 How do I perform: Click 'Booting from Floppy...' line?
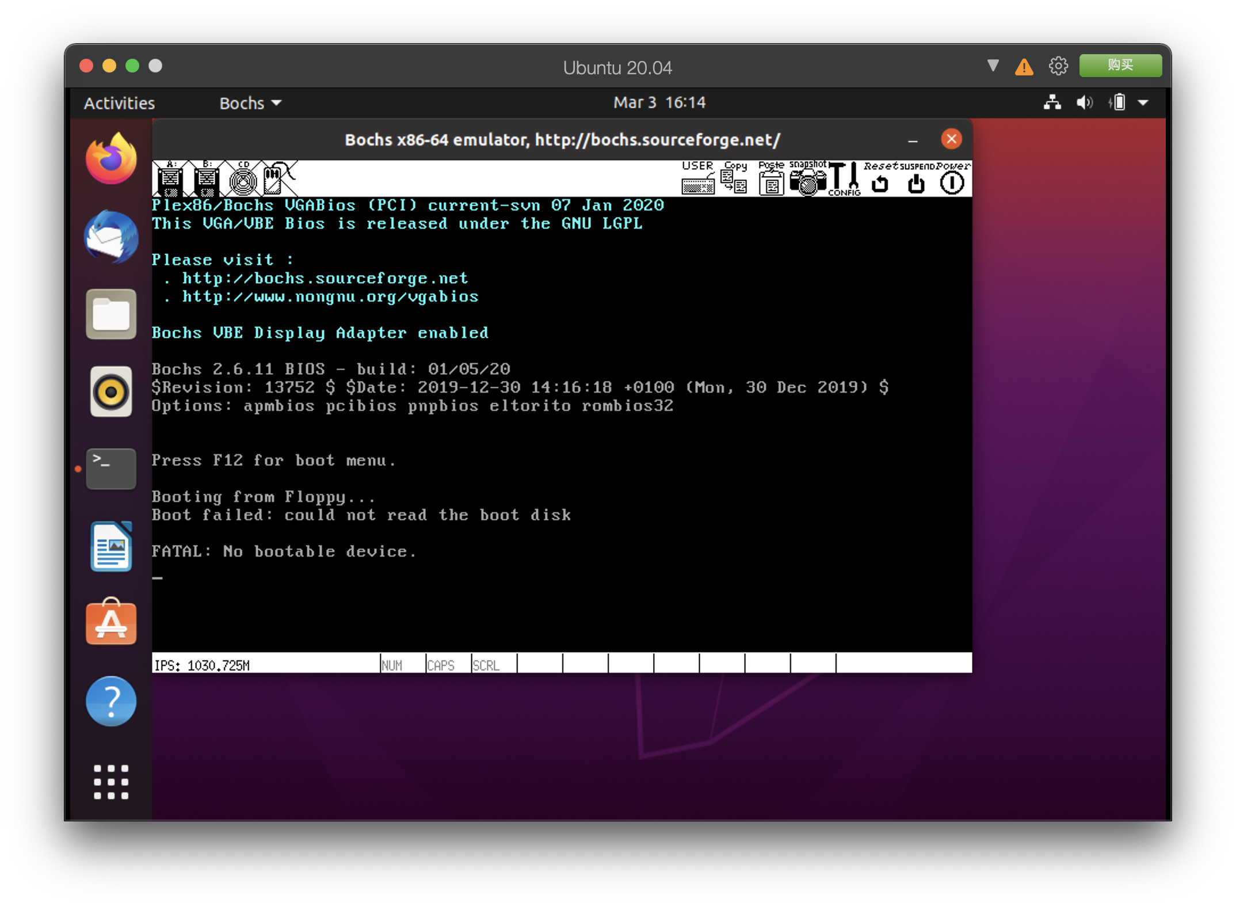[x=264, y=497]
